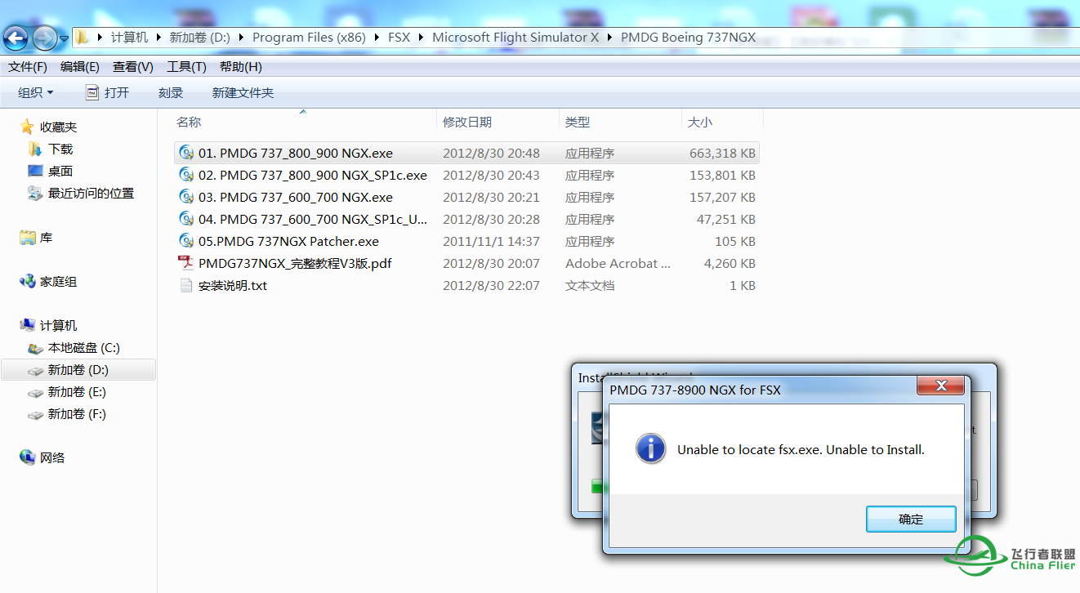This screenshot has height=593, width=1080.
Task: Select 03. PMDG 737_600_700 NGX.exe file
Action: click(466, 197)
